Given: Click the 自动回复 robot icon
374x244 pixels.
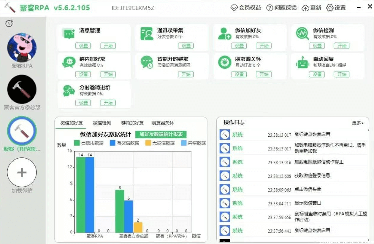Looking at the screenshot, I should (x=302, y=63).
